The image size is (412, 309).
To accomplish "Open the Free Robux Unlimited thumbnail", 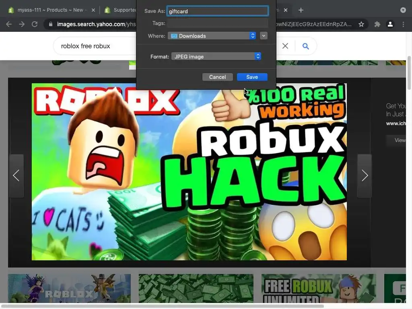I will click(x=319, y=288).
